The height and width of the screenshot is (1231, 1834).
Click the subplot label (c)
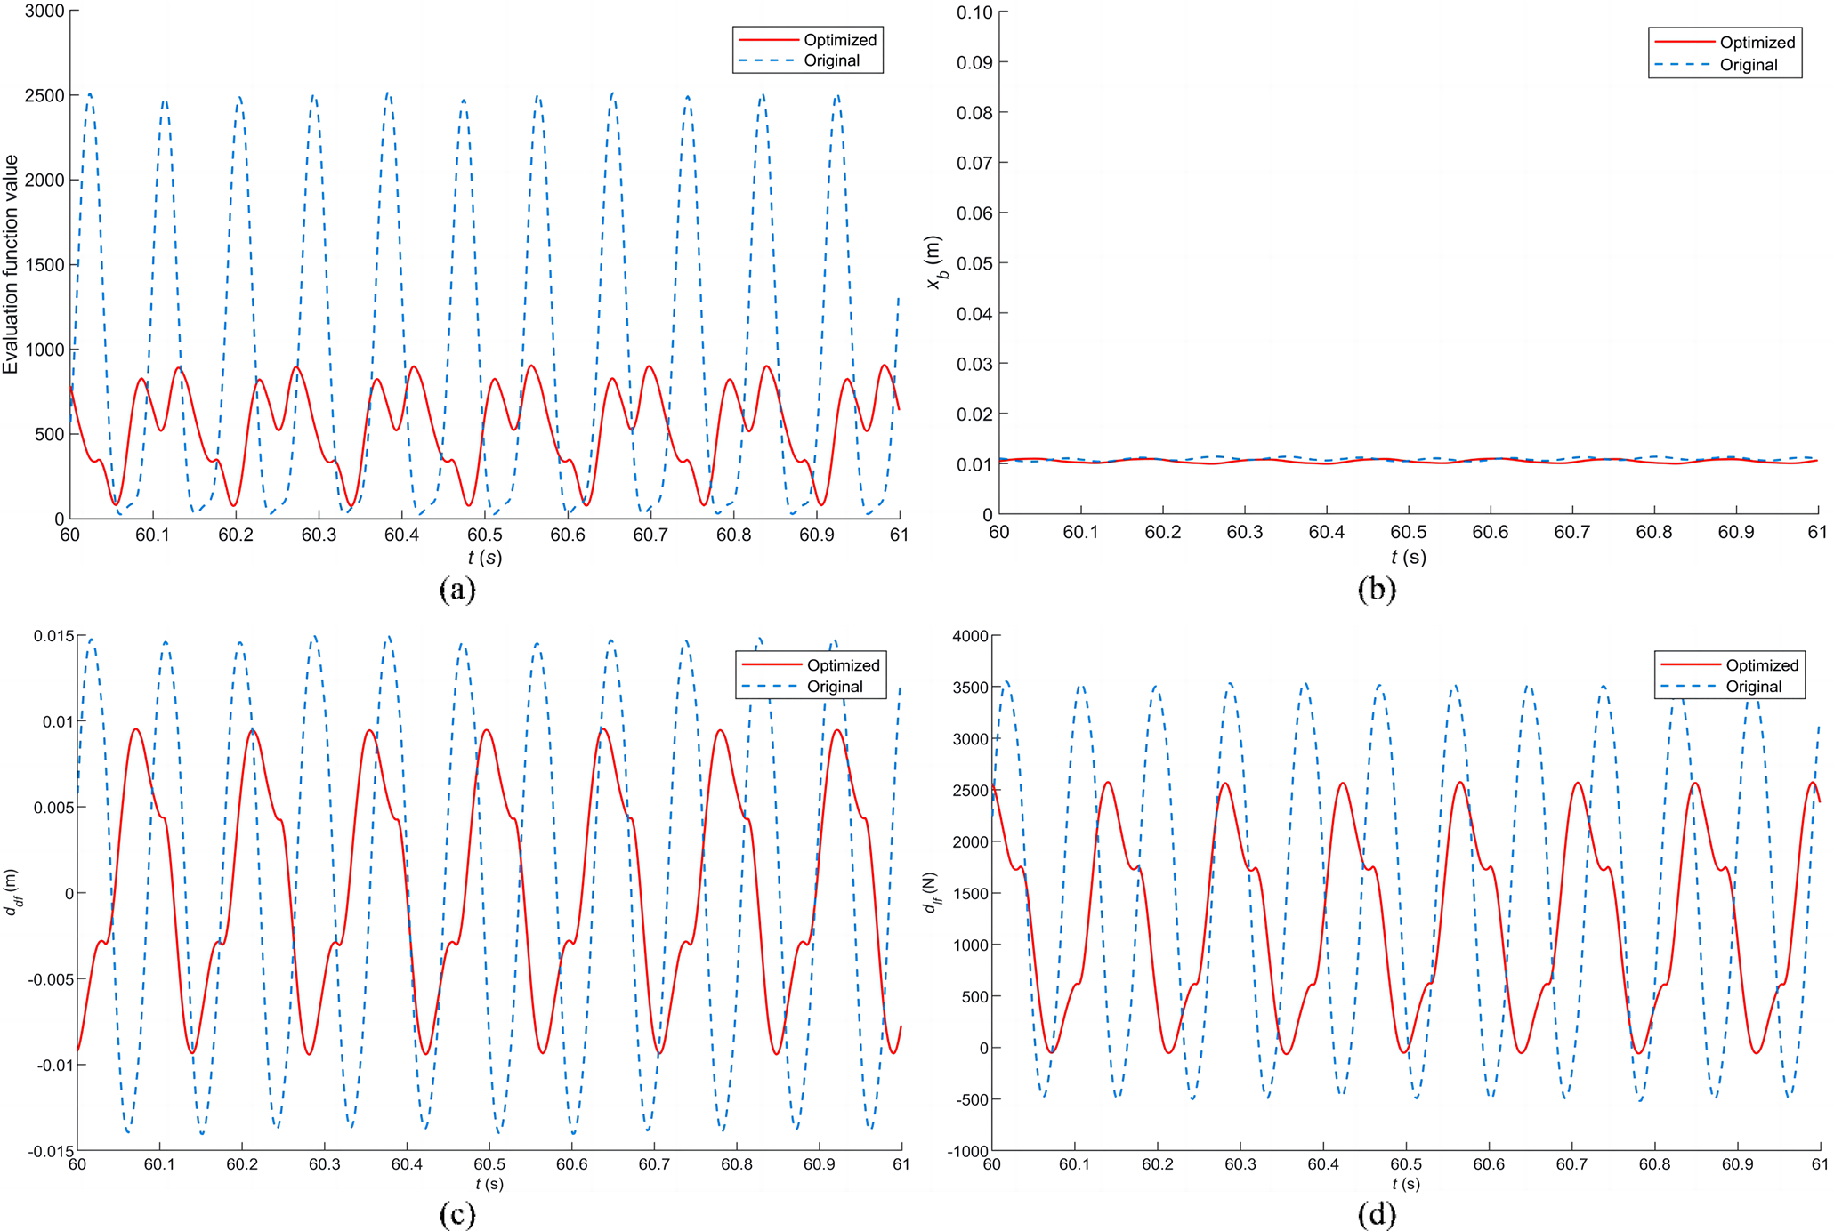pyautogui.click(x=458, y=1214)
